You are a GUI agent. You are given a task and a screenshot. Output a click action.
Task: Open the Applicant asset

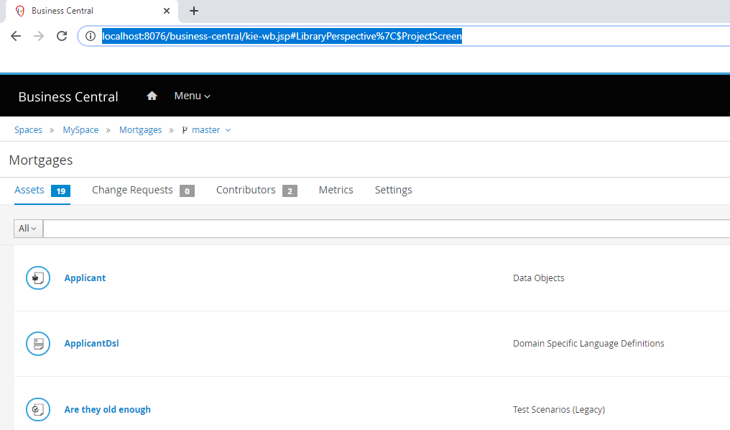(85, 278)
